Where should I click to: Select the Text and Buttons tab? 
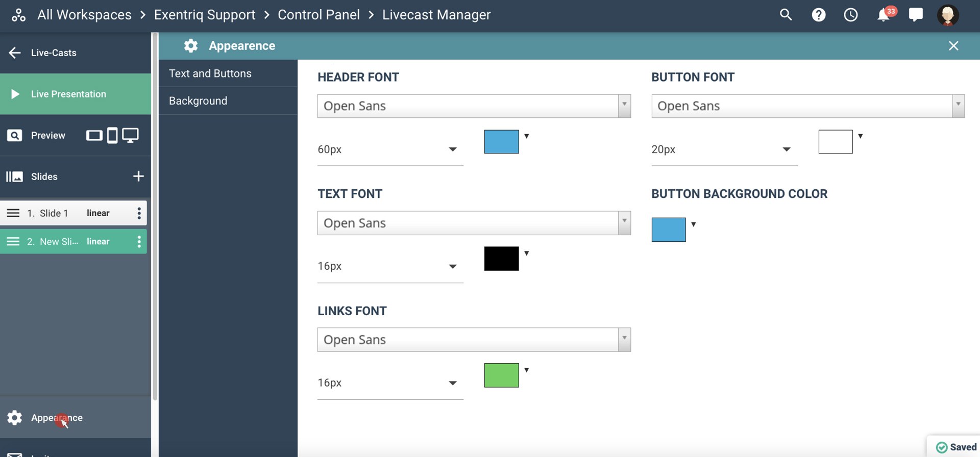click(210, 73)
